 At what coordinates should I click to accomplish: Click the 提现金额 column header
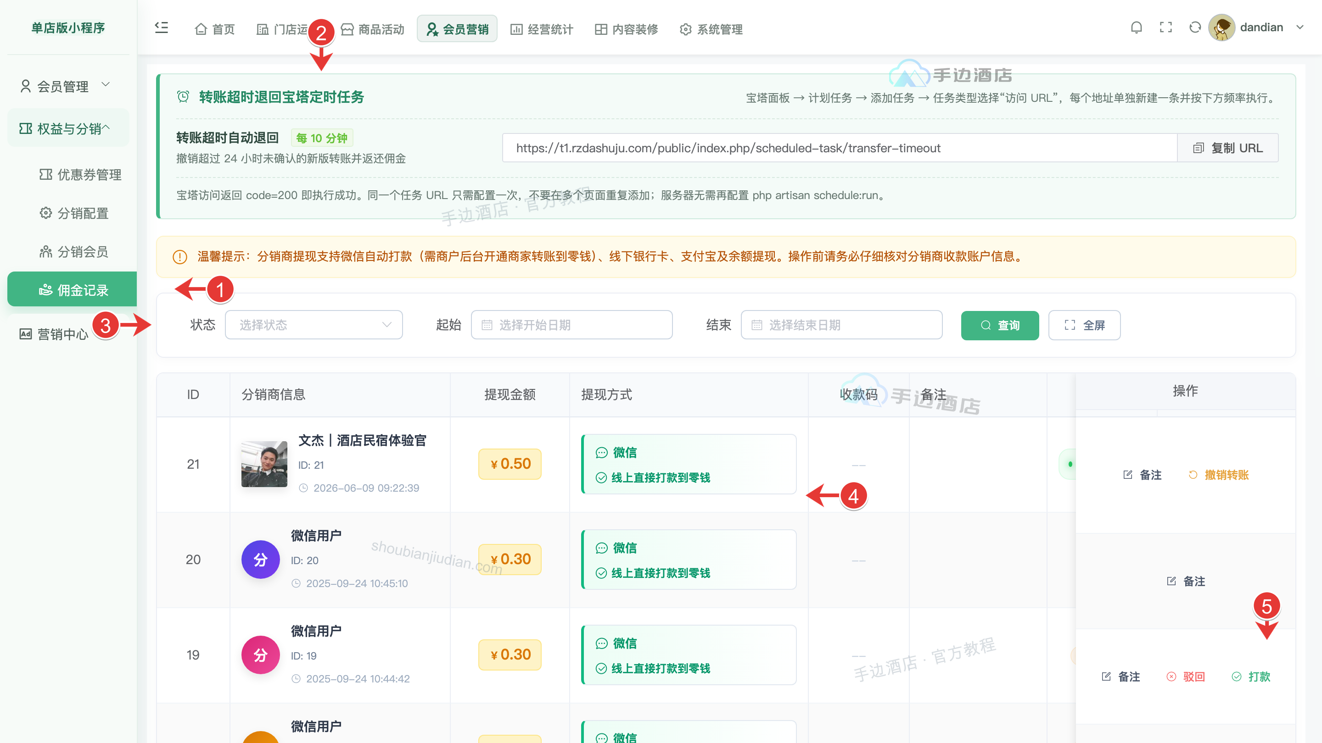coord(510,395)
